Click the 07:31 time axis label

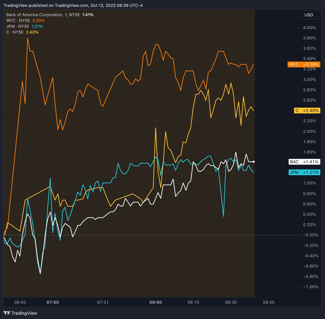[x=103, y=302]
